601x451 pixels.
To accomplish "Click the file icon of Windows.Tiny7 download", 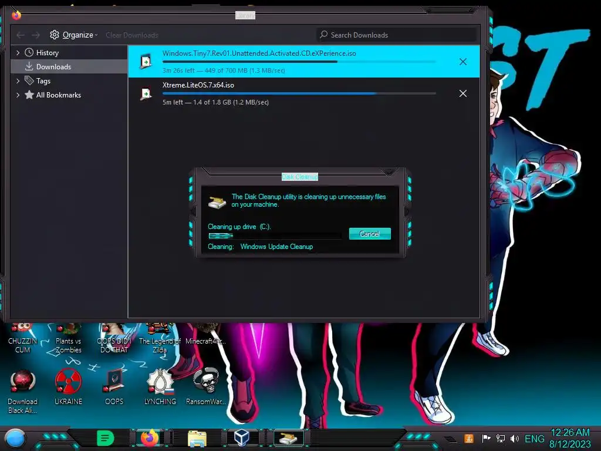I will pos(146,61).
